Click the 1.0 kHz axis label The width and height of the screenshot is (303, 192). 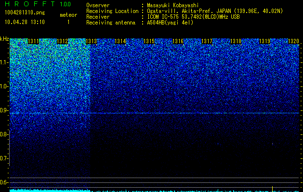coord(3,86)
